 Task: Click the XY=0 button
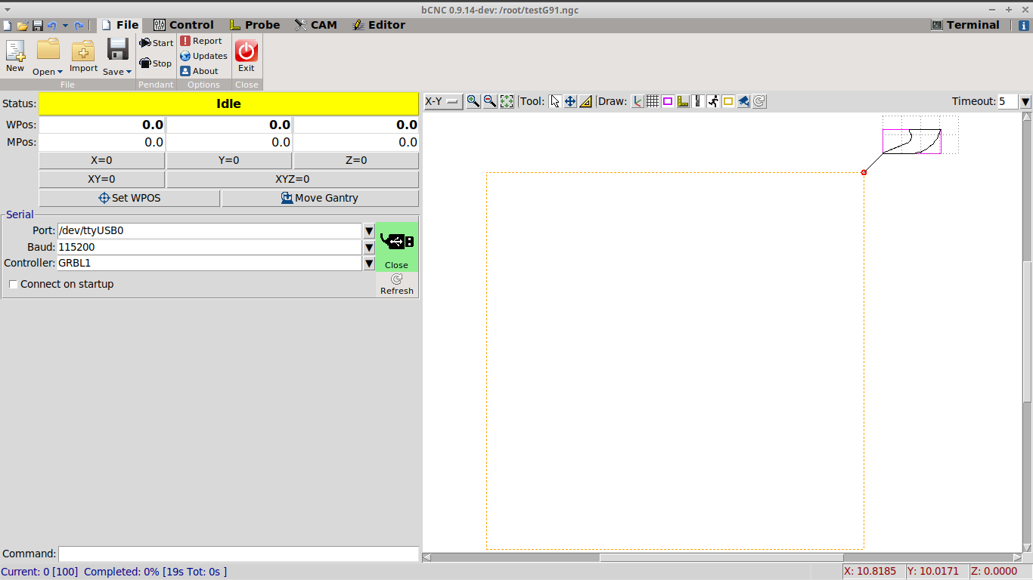pos(101,179)
